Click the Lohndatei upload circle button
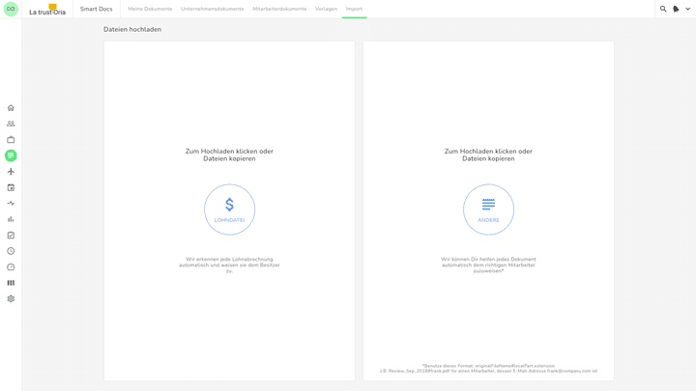Screen dimensions: 696x391 pos(229,209)
